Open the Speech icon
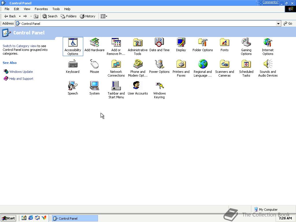The image size is (296, 222). [x=73, y=88]
